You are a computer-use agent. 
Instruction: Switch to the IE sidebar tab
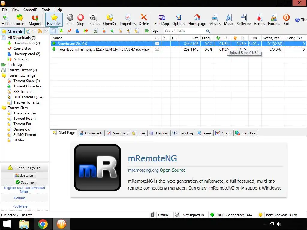coord(30,31)
